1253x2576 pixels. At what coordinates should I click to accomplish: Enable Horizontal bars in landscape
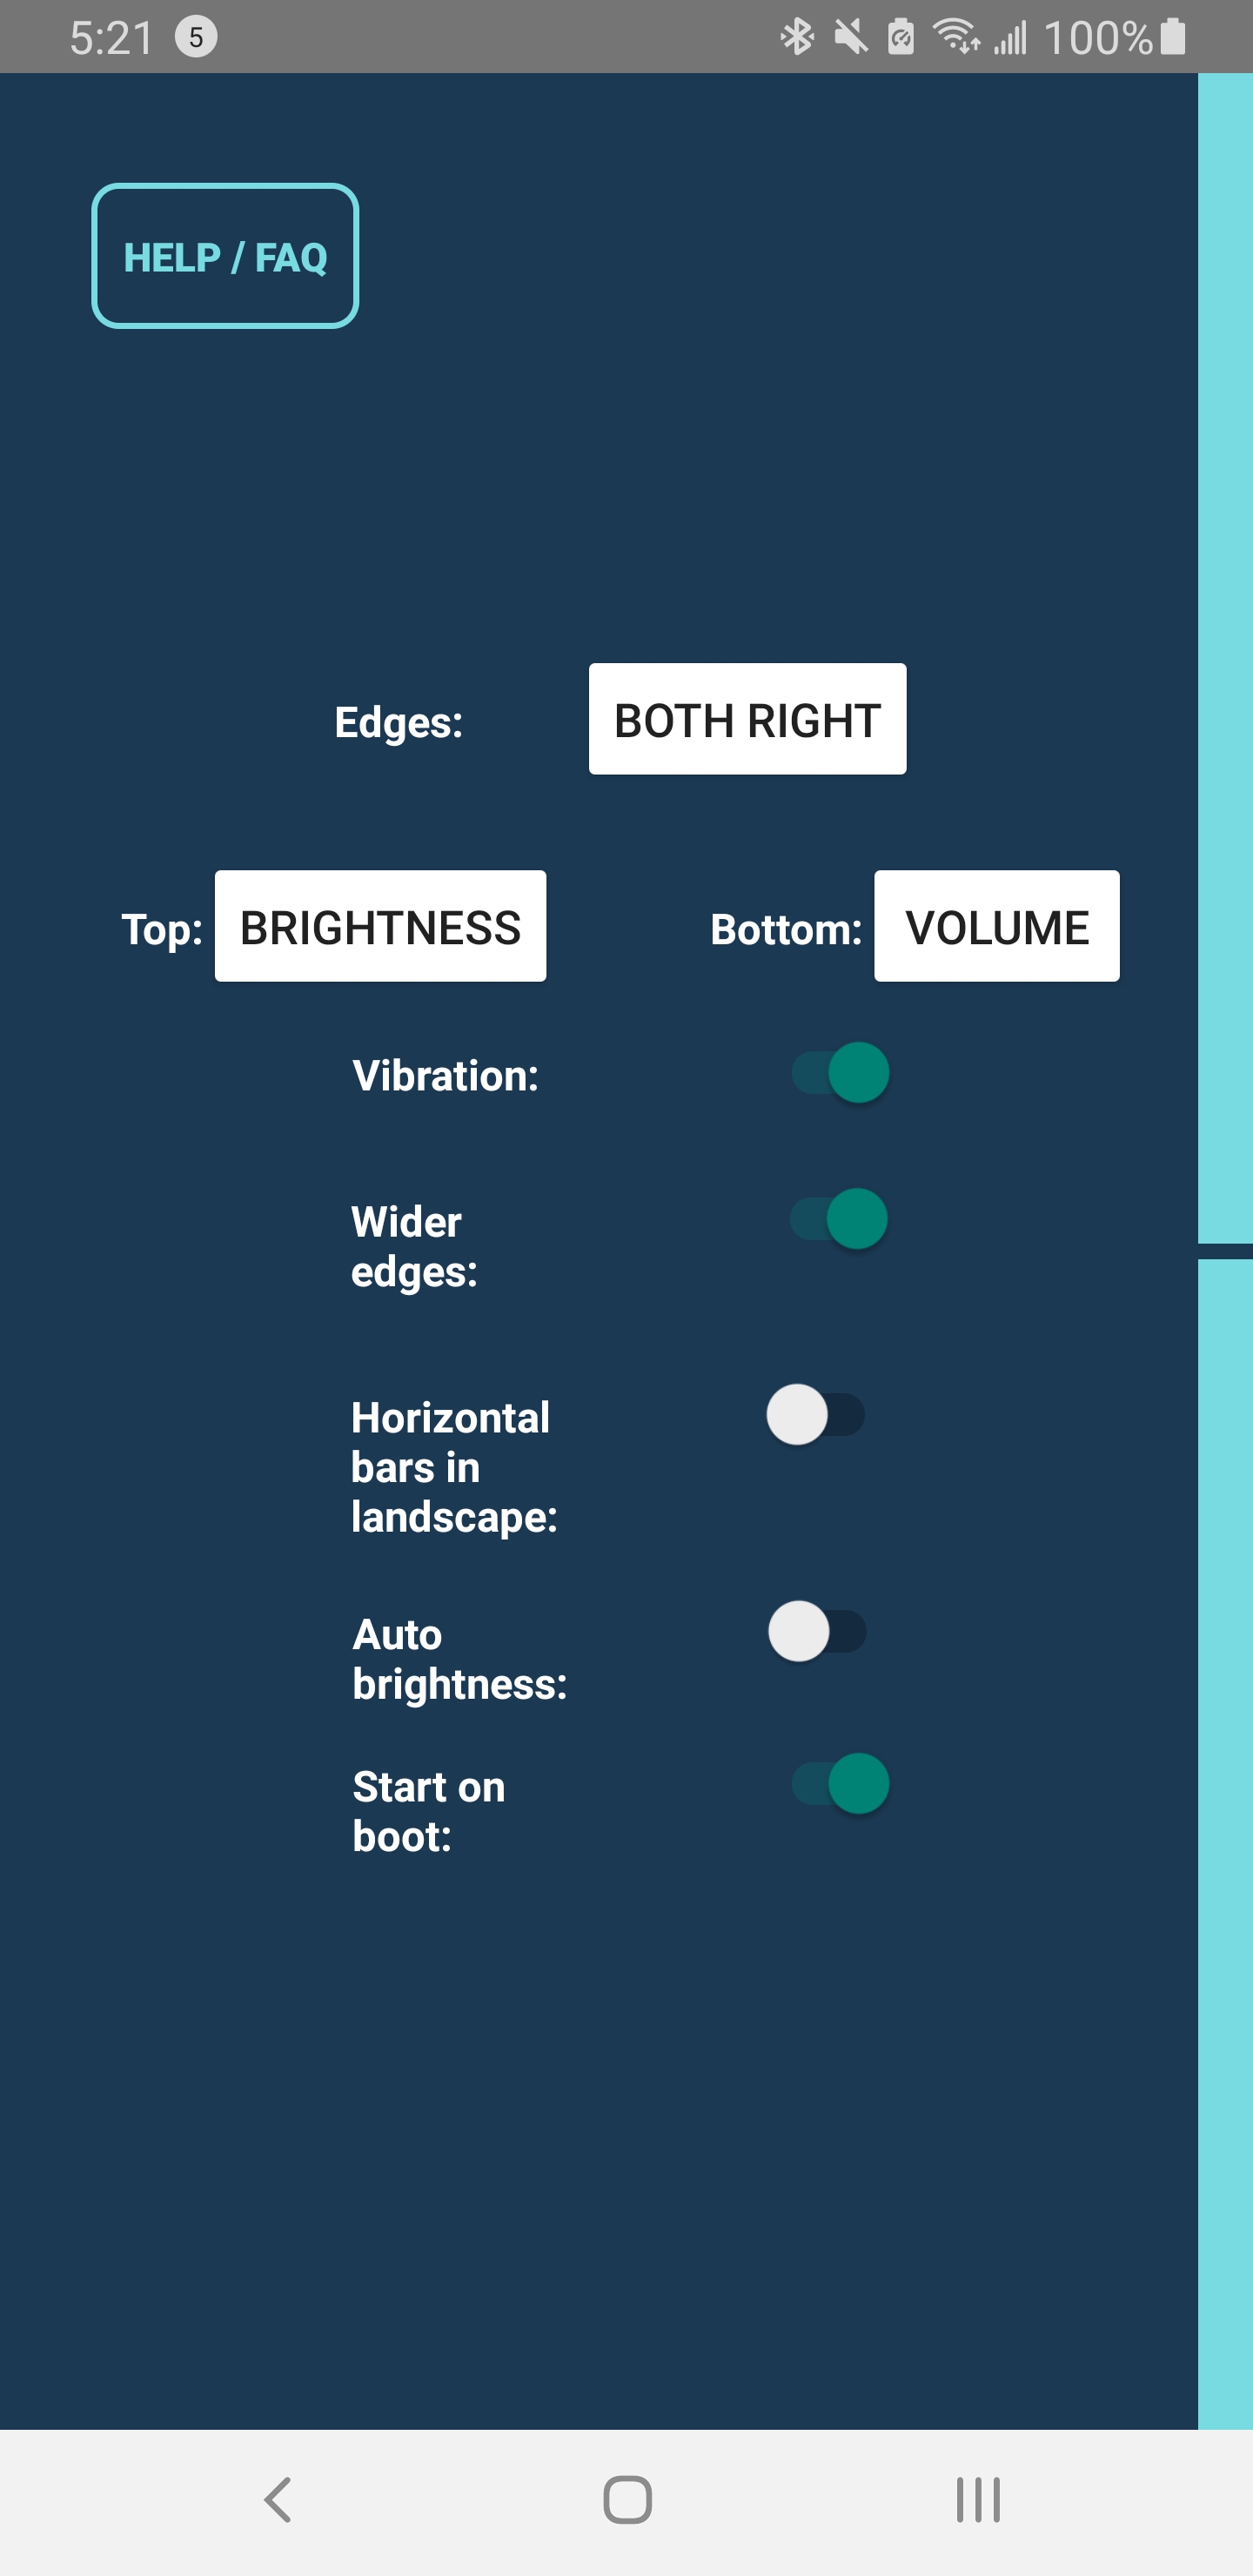[816, 1415]
